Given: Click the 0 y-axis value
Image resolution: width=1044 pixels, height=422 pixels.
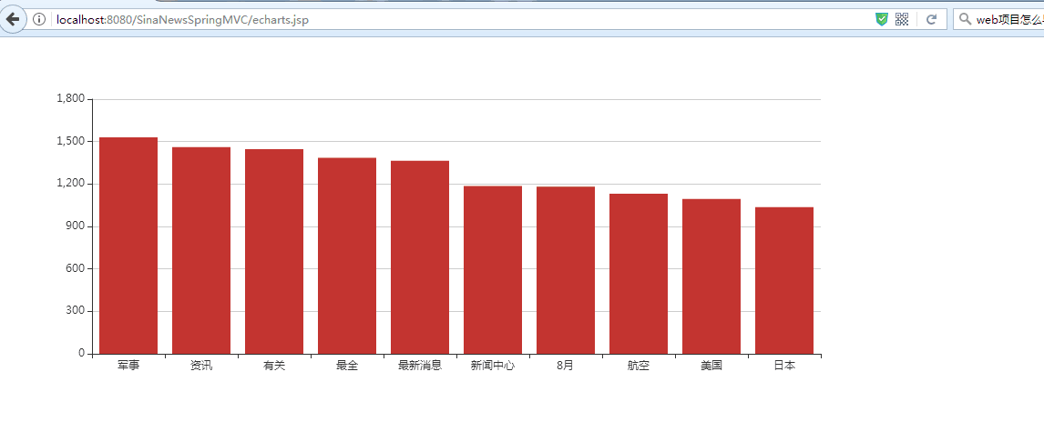Looking at the screenshot, I should (82, 354).
